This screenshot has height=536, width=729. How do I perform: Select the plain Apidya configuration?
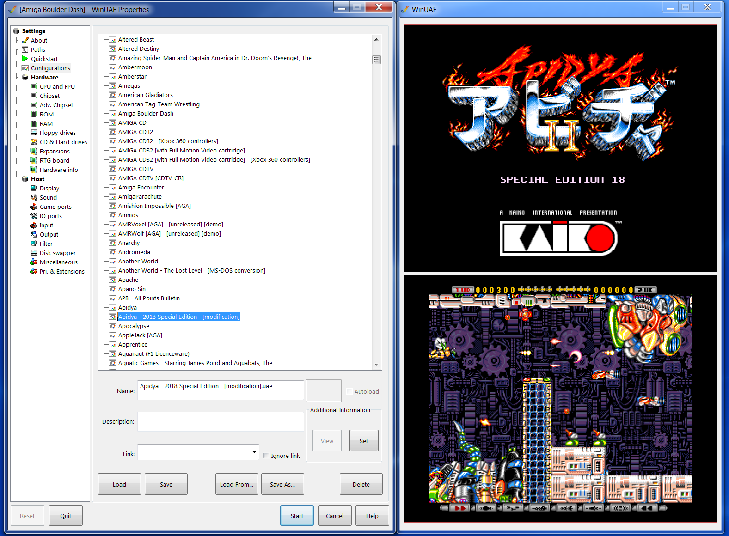click(x=127, y=307)
